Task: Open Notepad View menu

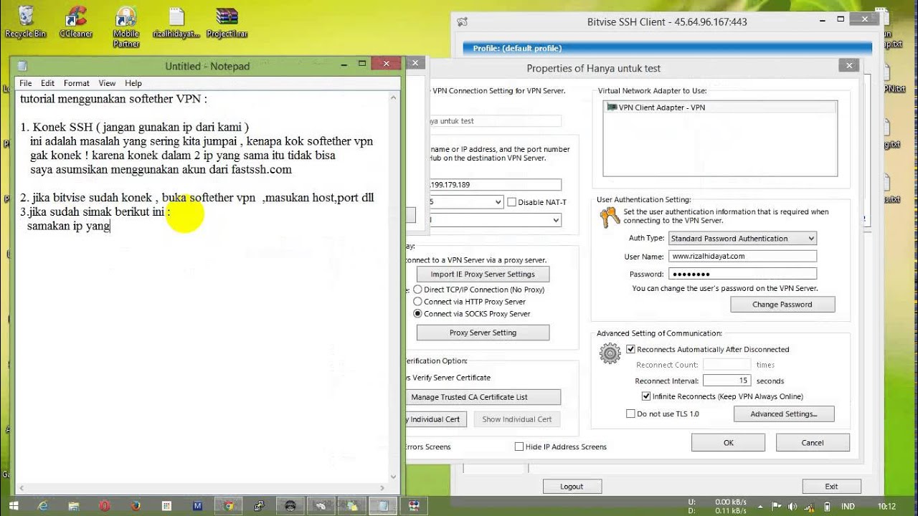Action: (x=107, y=83)
